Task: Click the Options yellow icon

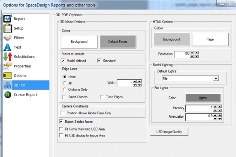Action: 8,76
